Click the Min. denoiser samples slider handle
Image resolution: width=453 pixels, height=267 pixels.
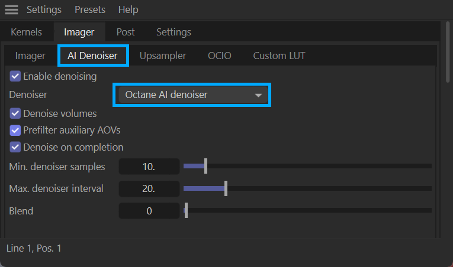tap(205, 167)
